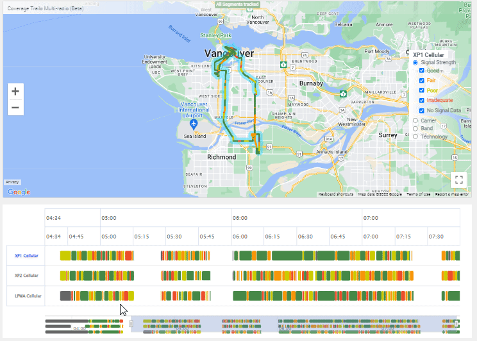Click the 06:00 hour marker on timeline
Viewport: 477px width, 341px height.
240,218
